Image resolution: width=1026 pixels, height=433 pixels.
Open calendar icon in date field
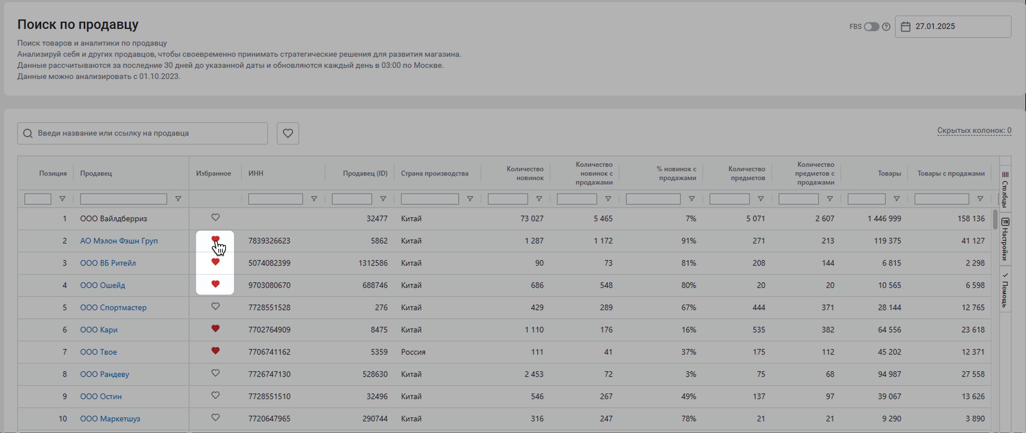coord(905,27)
